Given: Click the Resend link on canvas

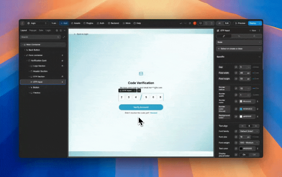Looking at the screenshot, I should [154, 113].
